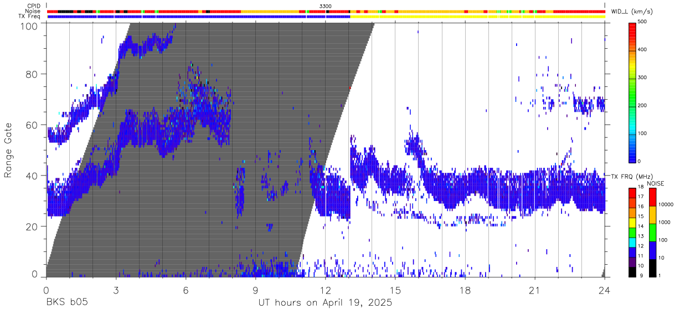Click the green segment of NOISE legend
Screen dimensions: 680x314
[652, 233]
